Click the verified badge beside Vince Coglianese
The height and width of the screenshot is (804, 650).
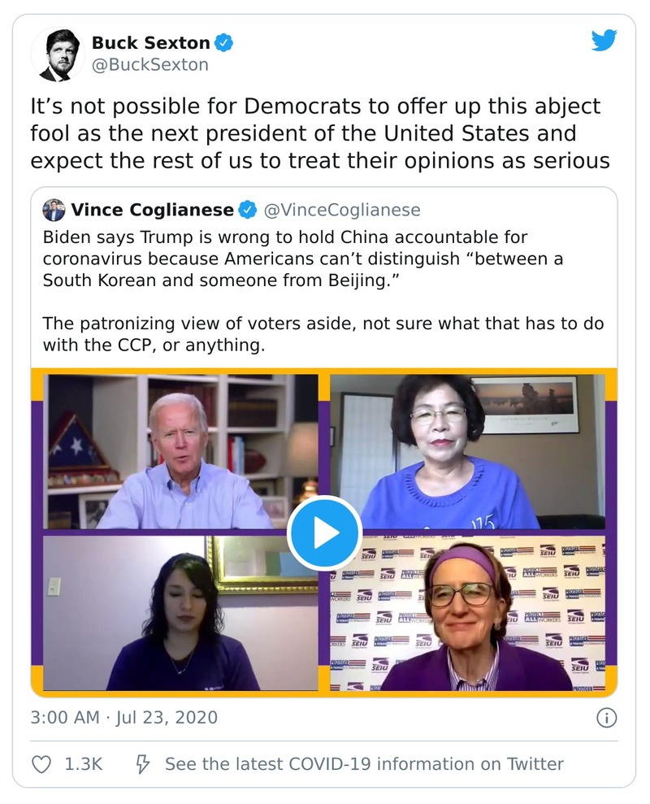(247, 211)
